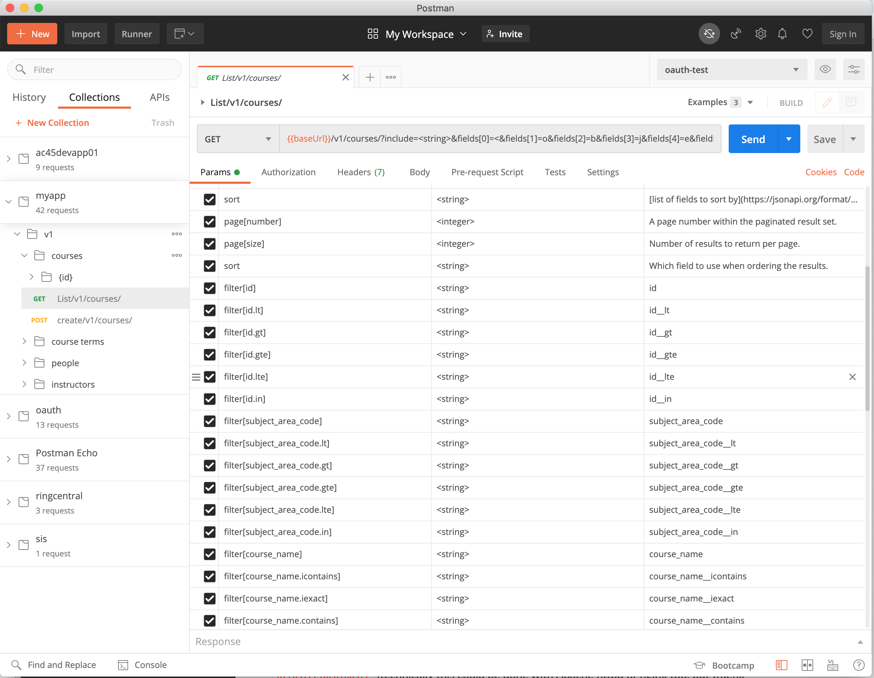This screenshot has width=874, height=678.
Task: Uncheck the page[number] parameter checkbox
Action: tap(210, 221)
